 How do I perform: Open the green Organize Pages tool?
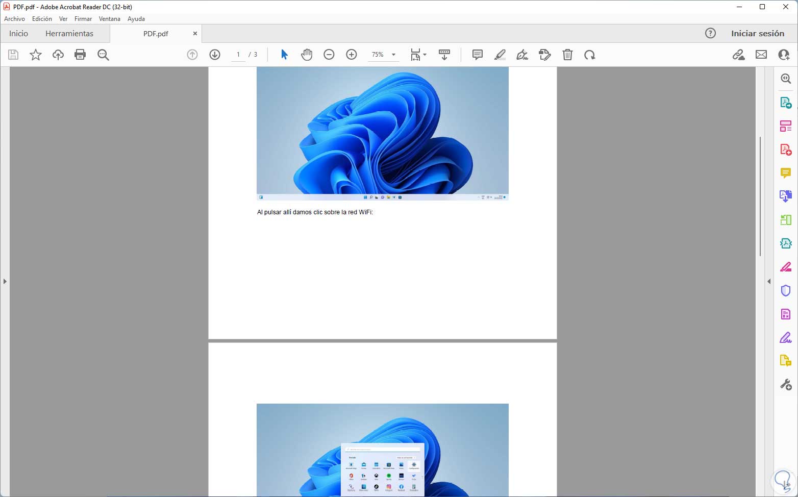(786, 220)
